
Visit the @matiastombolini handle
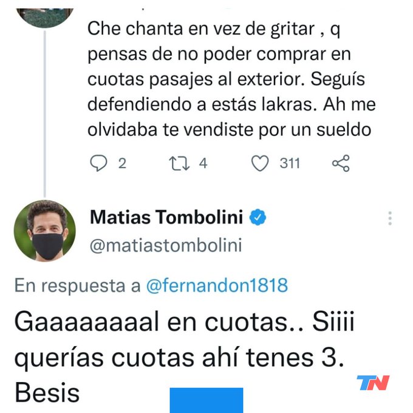click(166, 245)
